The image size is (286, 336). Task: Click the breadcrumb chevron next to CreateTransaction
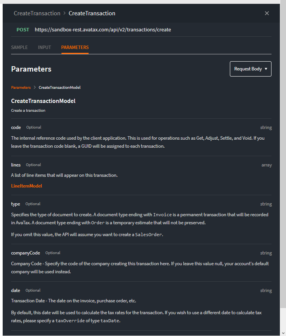pos(65,13)
